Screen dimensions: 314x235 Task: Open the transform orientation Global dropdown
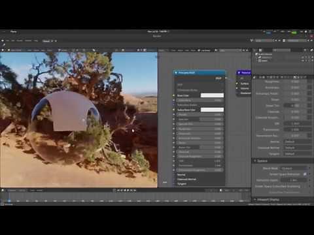click(x=63, y=50)
